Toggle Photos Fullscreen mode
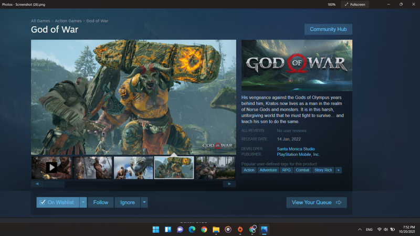 point(354,4)
